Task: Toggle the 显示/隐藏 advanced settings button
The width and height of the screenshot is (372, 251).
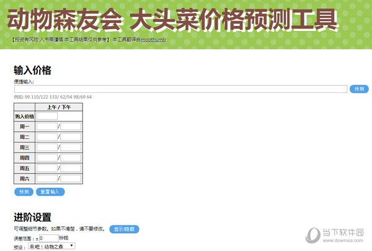Action: click(124, 229)
